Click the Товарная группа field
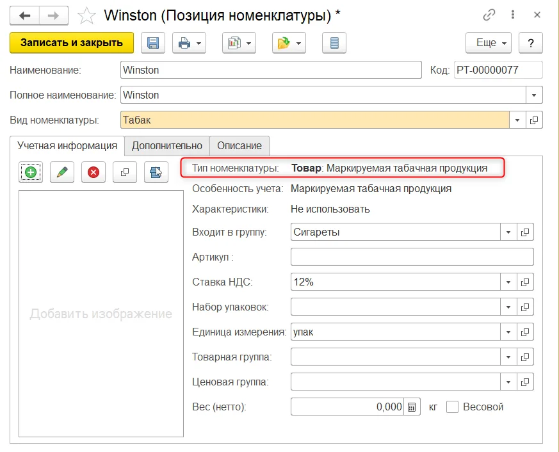Image resolution: width=559 pixels, height=452 pixels. (x=395, y=357)
